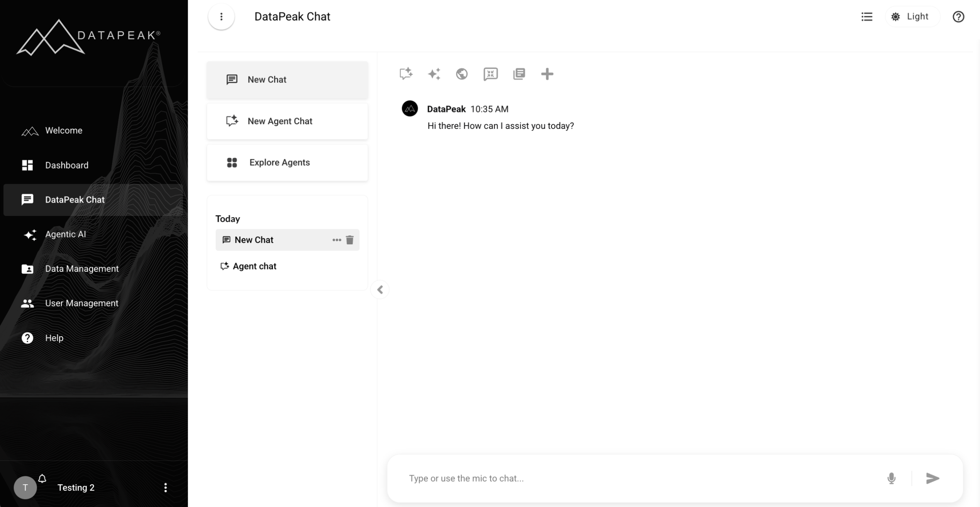The height and width of the screenshot is (507, 980).
Task: Open notifications bell icon
Action: (42, 479)
